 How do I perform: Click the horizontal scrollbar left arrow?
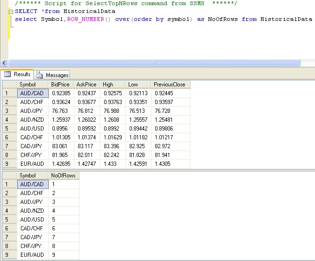(x=4, y=63)
